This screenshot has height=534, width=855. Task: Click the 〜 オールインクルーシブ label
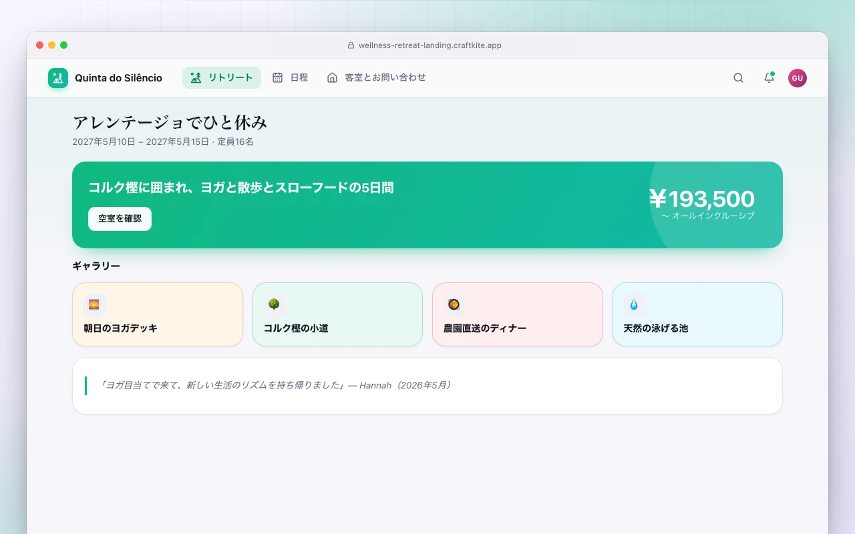(x=708, y=216)
